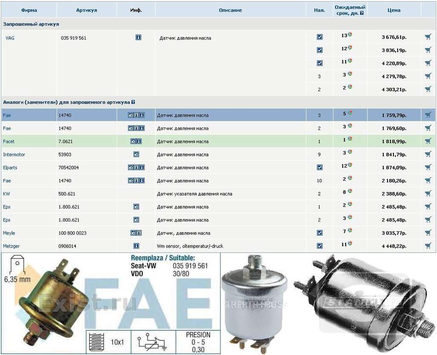Viewport: 437px width, 355px height.
Task: Click help icon next to expected delivery header
Action: (362, 13)
